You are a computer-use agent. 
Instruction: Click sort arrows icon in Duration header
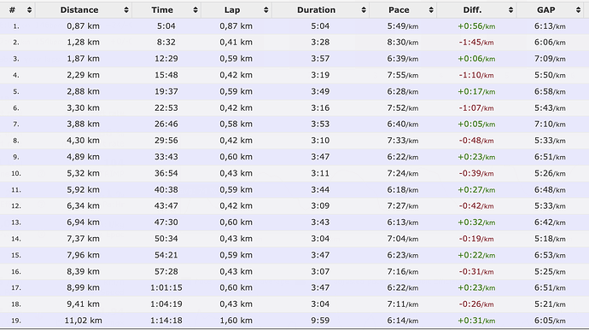tap(364, 10)
